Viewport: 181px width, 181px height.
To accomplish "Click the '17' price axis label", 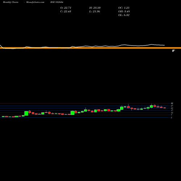I will [x=172, y=110].
